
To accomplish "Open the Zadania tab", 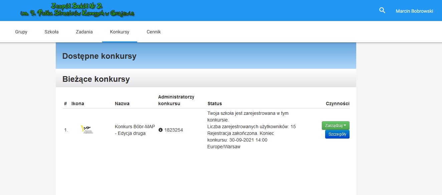I will 84,32.
